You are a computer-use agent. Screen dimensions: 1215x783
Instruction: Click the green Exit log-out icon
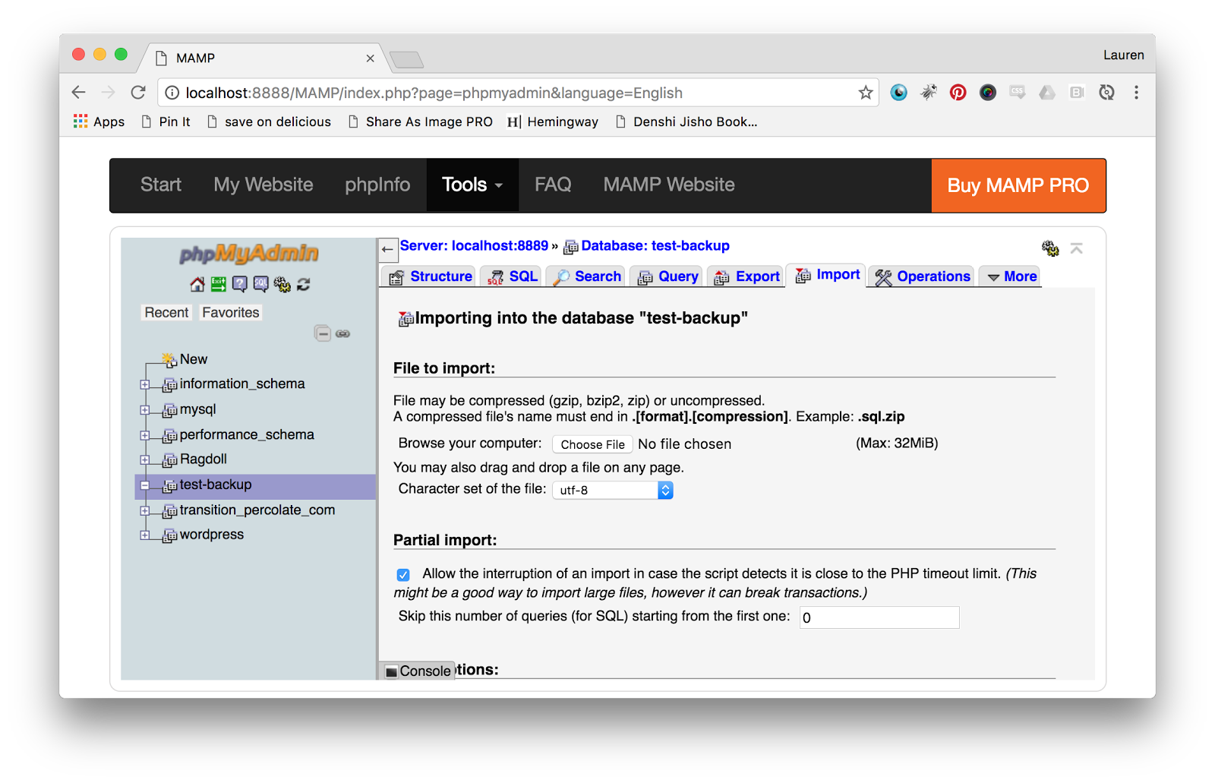pyautogui.click(x=218, y=284)
